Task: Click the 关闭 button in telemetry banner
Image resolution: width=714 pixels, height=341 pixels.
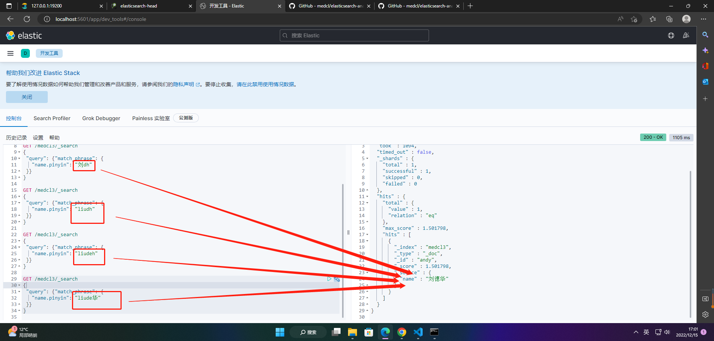Action: point(27,97)
